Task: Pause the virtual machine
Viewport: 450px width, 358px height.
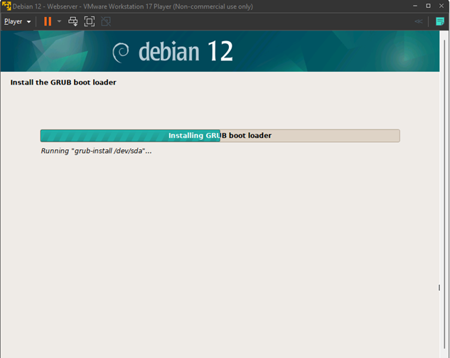Action: pos(48,21)
